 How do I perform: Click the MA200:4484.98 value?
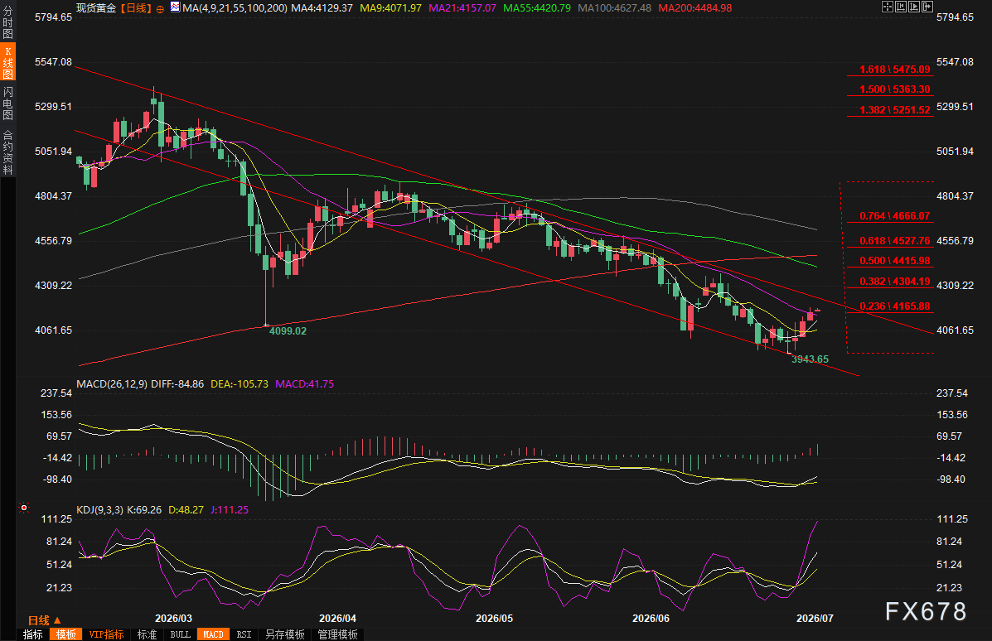(695, 8)
